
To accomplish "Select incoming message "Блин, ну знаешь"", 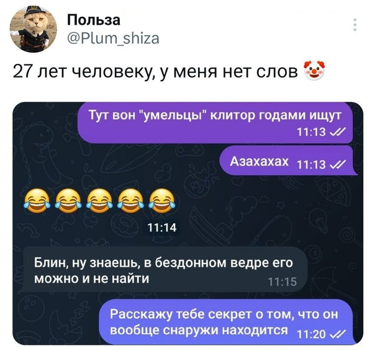I will pos(164,270).
